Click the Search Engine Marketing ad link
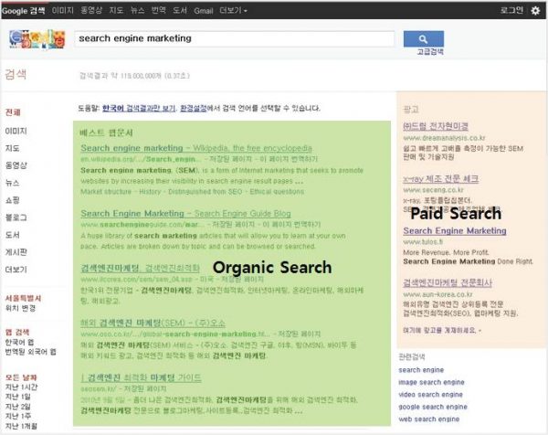The width and height of the screenshot is (548, 435). [x=455, y=231]
